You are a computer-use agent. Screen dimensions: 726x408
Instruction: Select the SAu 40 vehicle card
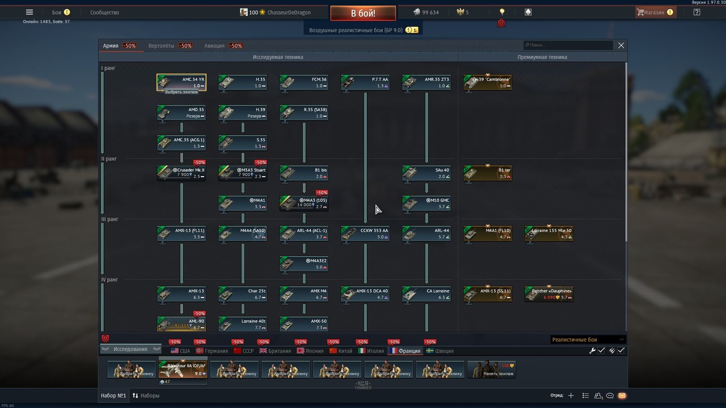427,173
